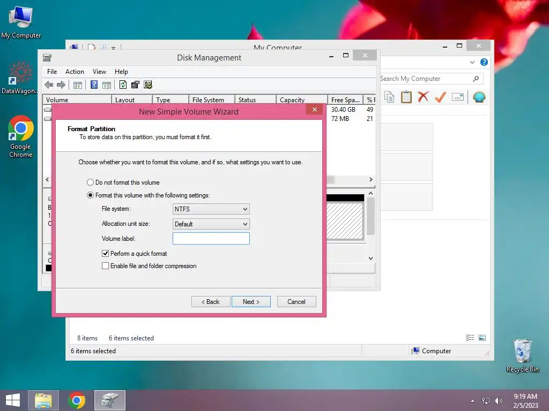The height and width of the screenshot is (411, 549).
Task: Open Chrome from the taskbar
Action: pyautogui.click(x=77, y=400)
